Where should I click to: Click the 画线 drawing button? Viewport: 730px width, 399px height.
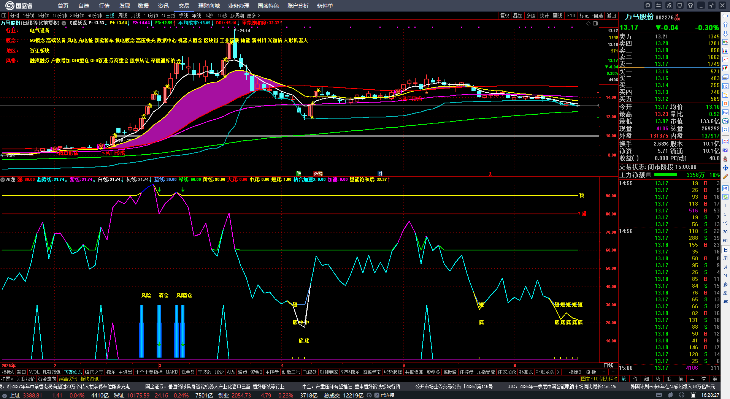point(558,16)
